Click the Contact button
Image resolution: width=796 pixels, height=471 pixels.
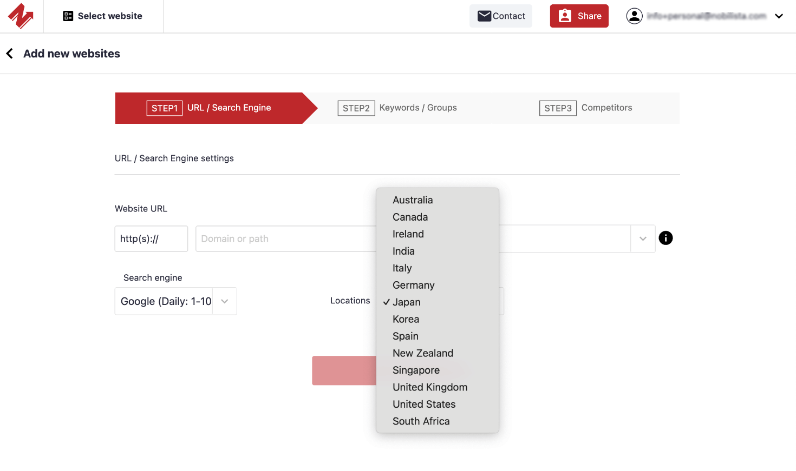tap(500, 16)
